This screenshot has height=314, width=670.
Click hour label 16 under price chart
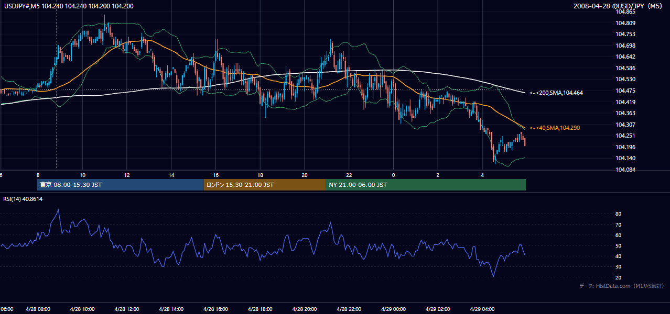tap(215, 174)
